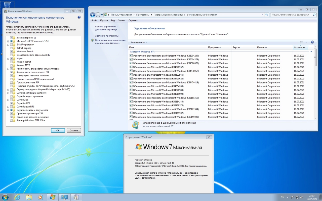The height and width of the screenshot is (201, 322).
Task: Uncheck Платформа гаджетов Windows
Action: [11, 76]
